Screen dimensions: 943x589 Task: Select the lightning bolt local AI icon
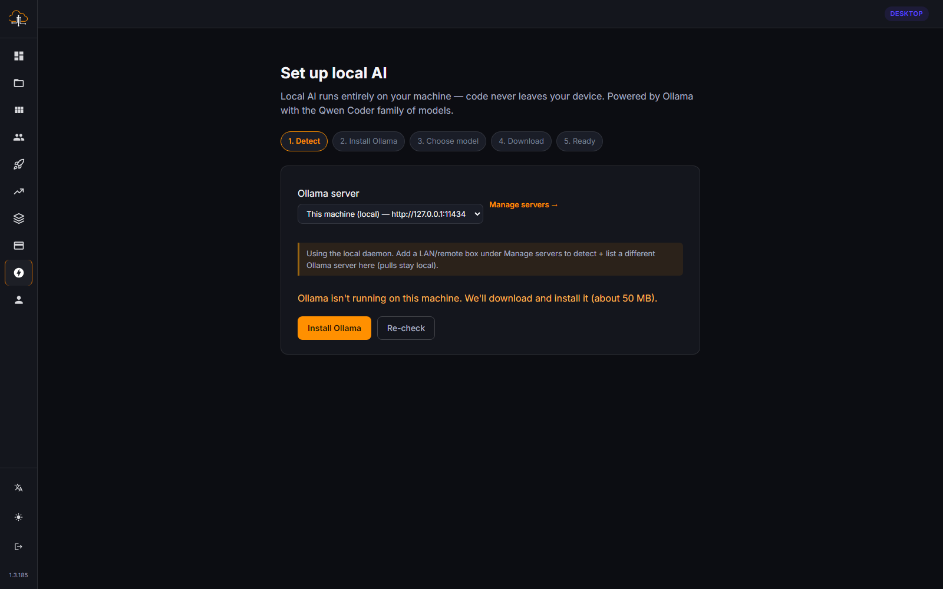coord(19,273)
